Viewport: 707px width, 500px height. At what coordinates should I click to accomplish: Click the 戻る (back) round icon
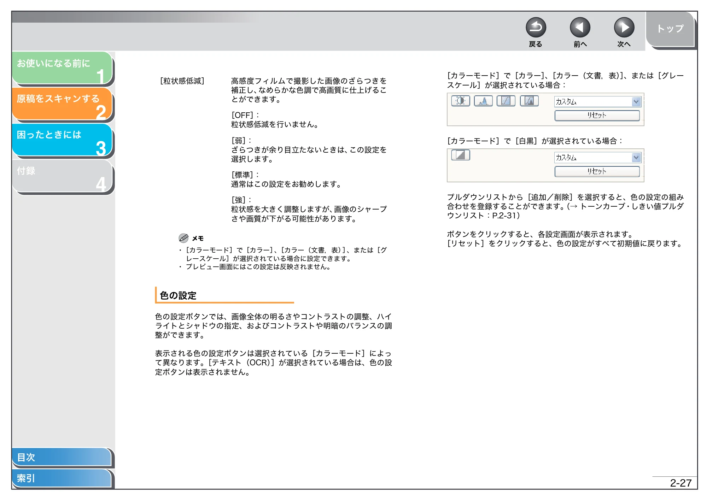[x=536, y=27]
